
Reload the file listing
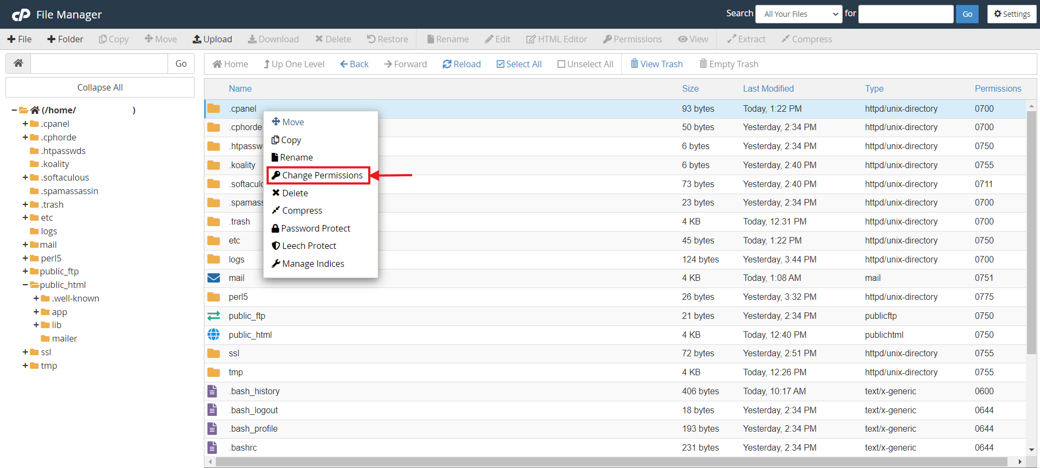pyautogui.click(x=461, y=64)
